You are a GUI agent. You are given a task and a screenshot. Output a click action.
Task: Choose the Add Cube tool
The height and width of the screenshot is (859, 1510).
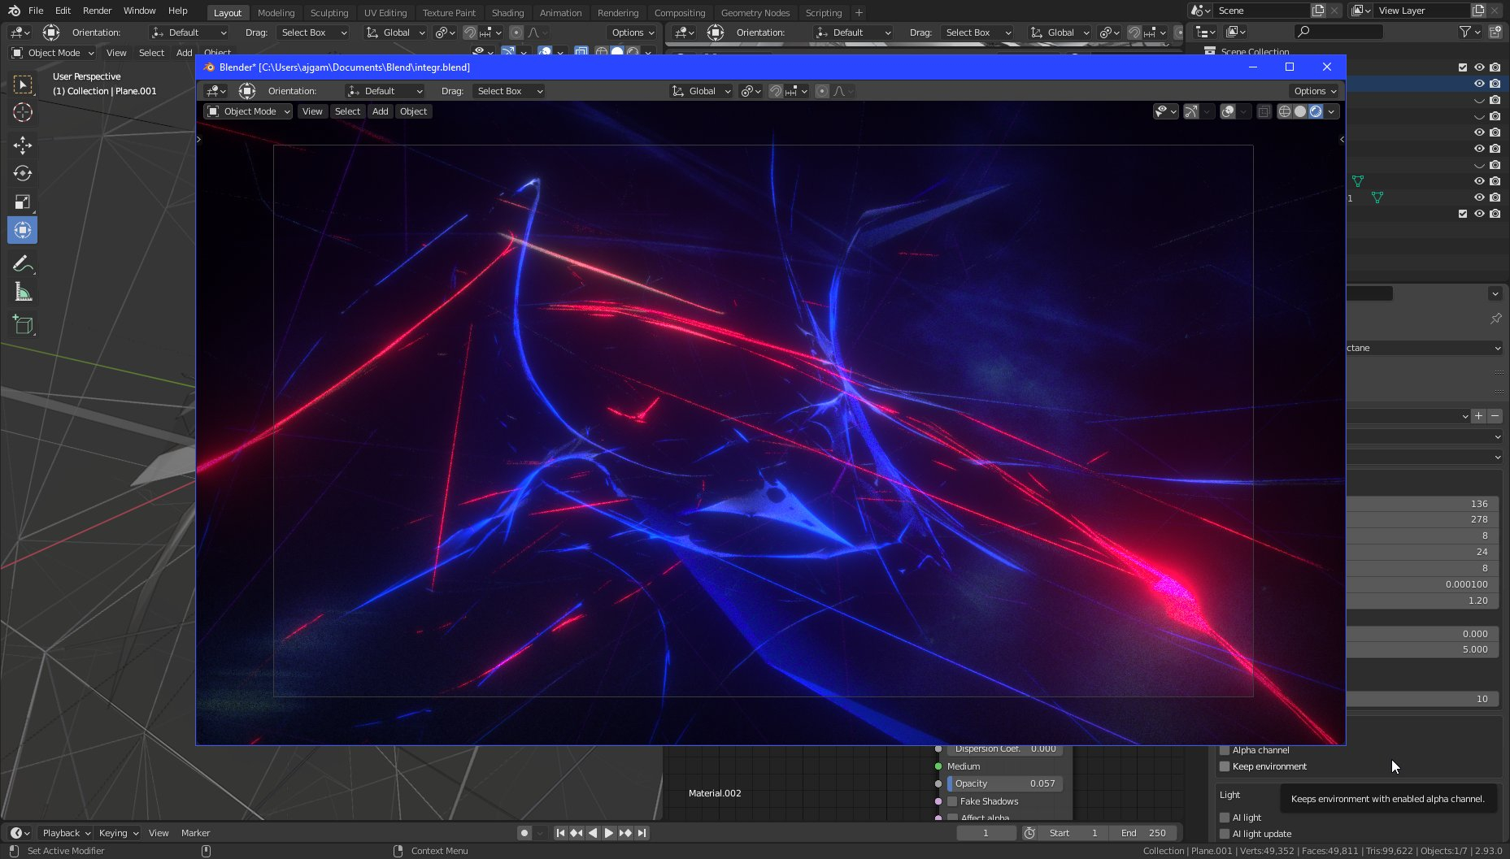pos(23,325)
